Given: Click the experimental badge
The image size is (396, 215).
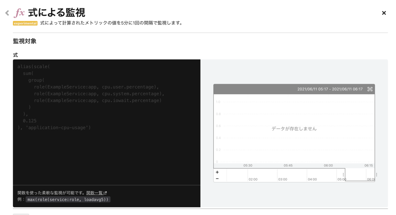Looking at the screenshot, I should pyautogui.click(x=25, y=23).
